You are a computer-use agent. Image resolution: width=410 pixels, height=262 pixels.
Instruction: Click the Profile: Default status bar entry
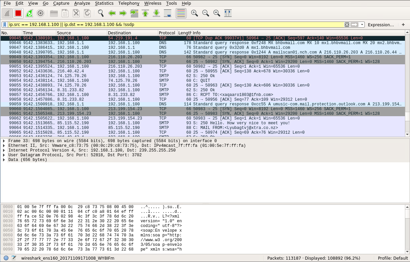393,258
